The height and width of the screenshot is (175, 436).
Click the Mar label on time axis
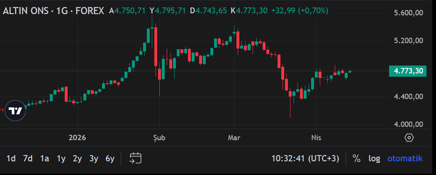(x=234, y=138)
